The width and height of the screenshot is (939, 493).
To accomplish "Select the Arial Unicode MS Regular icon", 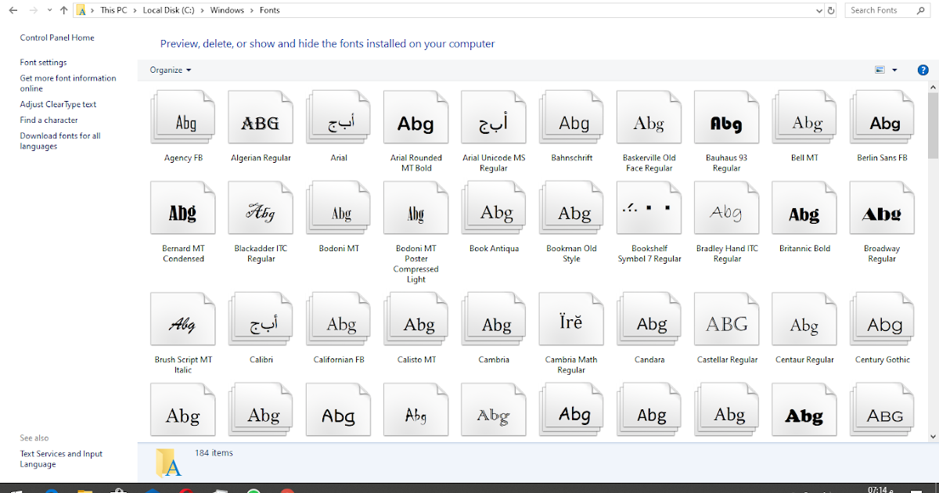I will (494, 117).
